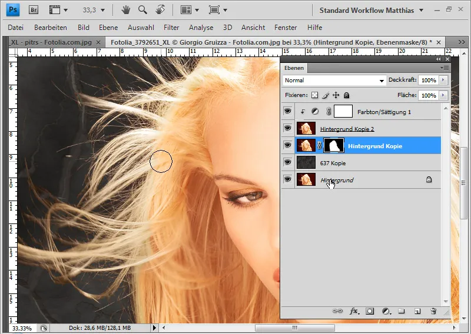Click the link layers icon
Image resolution: width=471 pixels, height=334 pixels.
337,311
